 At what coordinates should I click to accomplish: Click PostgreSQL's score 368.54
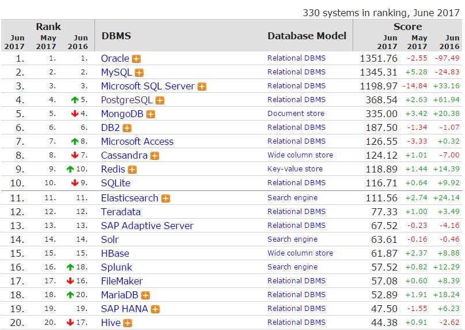(381, 100)
